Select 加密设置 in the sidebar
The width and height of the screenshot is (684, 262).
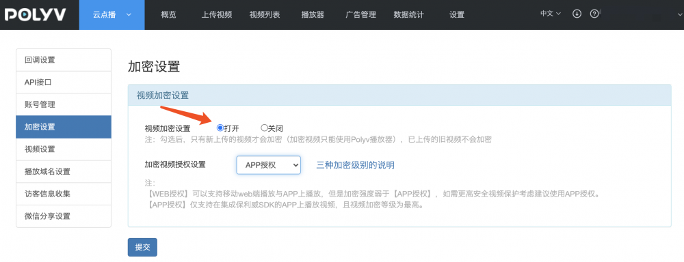click(64, 127)
